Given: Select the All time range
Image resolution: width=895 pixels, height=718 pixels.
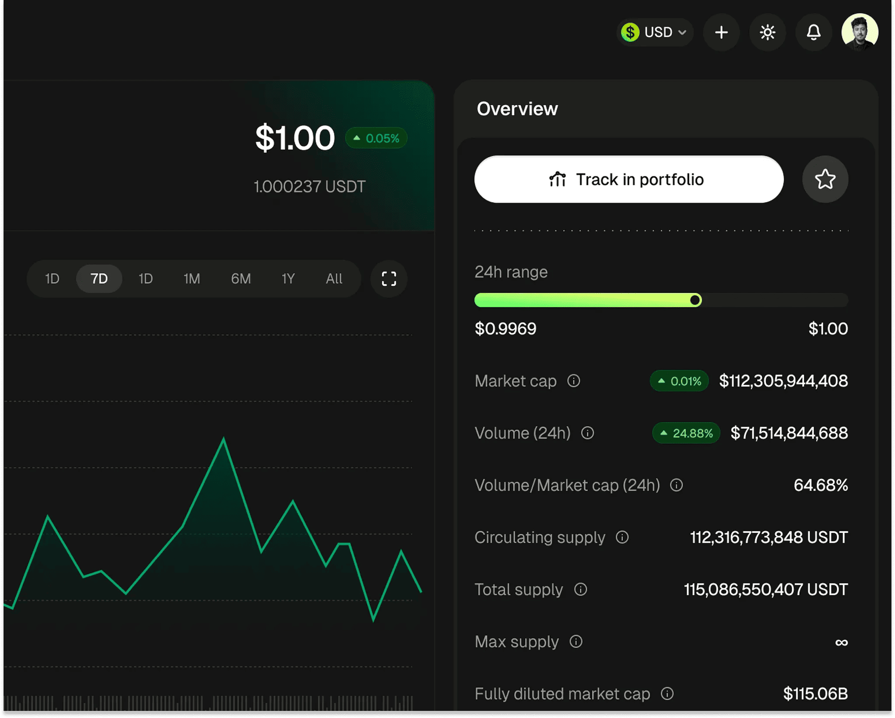Looking at the screenshot, I should 334,279.
